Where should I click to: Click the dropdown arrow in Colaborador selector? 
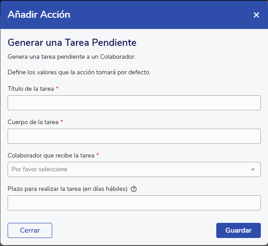pos(253,169)
